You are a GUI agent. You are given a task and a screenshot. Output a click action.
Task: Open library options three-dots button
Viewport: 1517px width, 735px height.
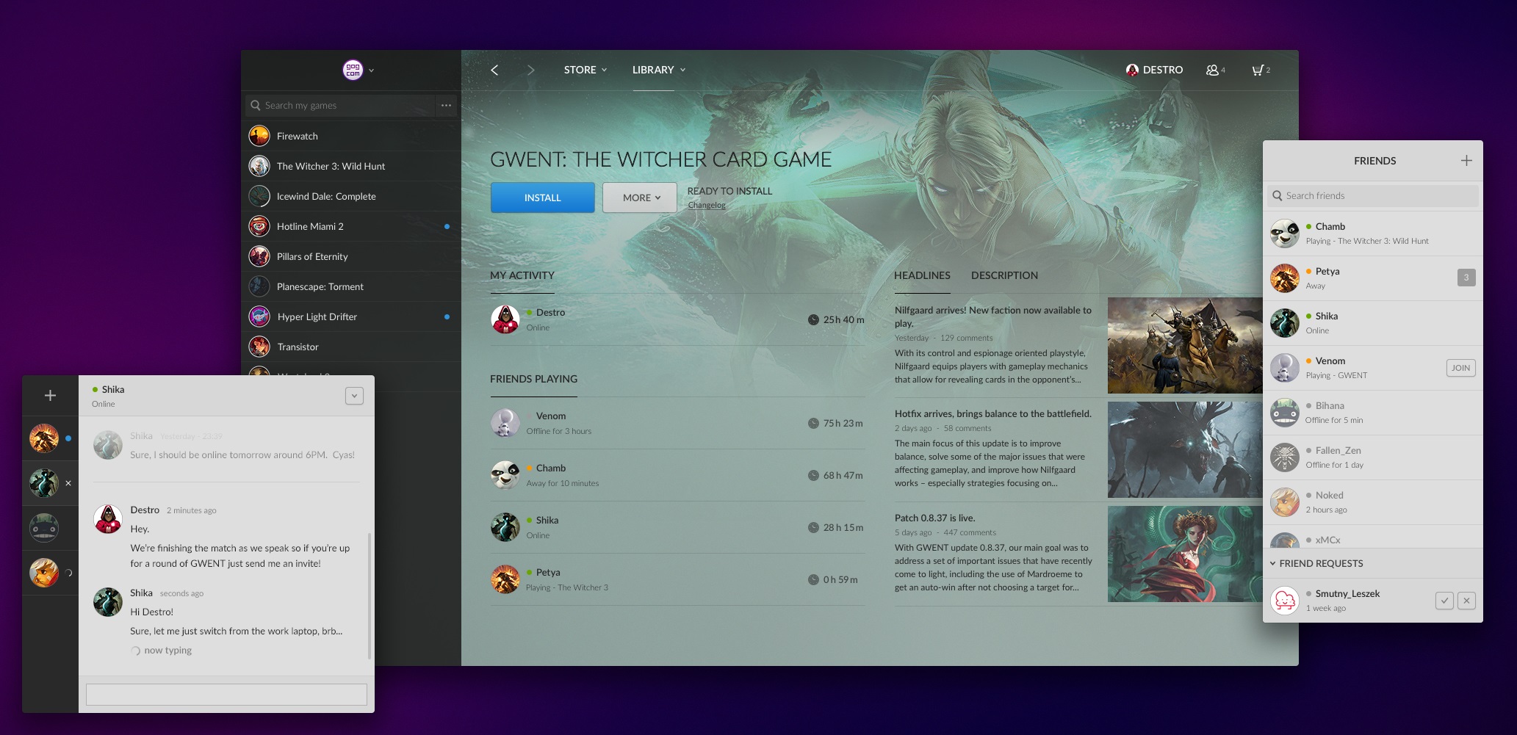coord(446,106)
